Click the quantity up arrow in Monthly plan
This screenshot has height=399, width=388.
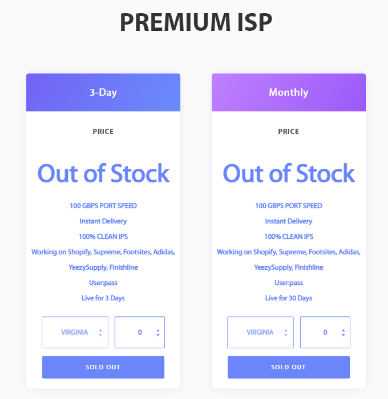[343, 330]
